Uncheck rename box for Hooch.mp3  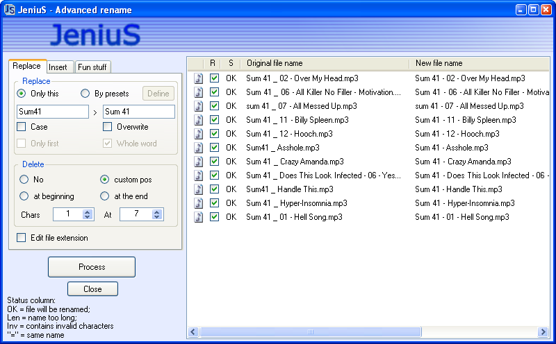click(x=214, y=133)
